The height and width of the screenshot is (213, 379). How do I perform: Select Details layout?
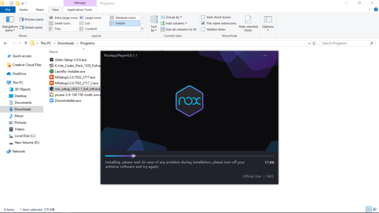(124, 23)
